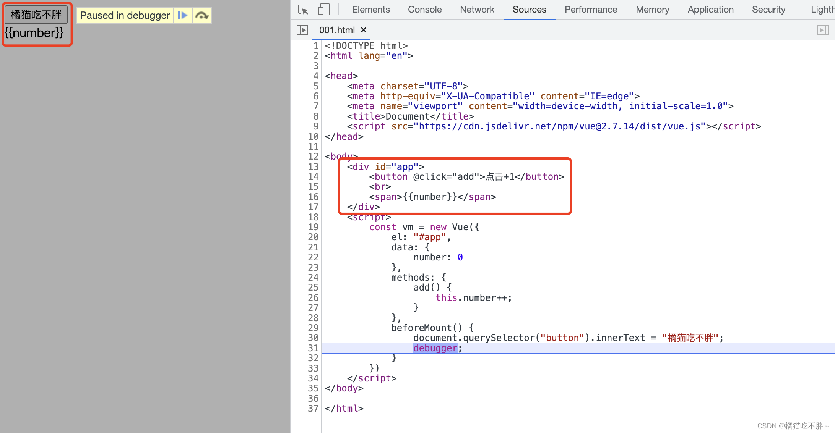
Task: Open the Elements tab
Action: point(371,10)
